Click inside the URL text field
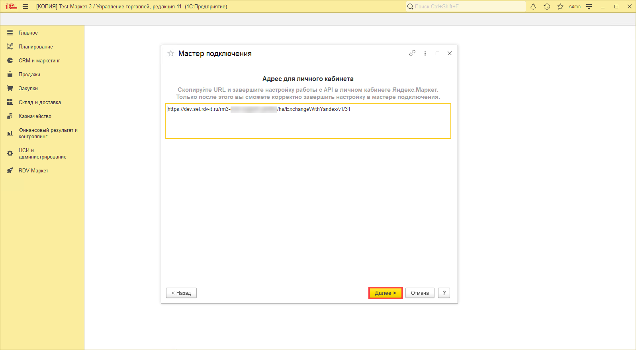Viewport: 636px width, 350px height. [308, 121]
